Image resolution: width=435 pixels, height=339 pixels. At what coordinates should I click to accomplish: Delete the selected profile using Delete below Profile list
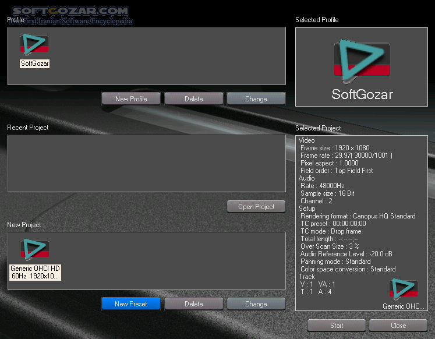(x=193, y=99)
